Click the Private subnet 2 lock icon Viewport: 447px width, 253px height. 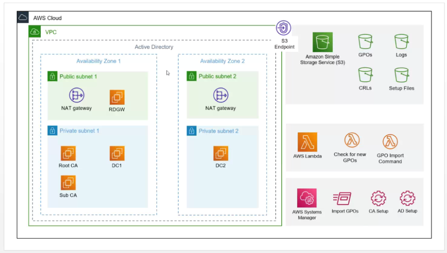coord(192,131)
